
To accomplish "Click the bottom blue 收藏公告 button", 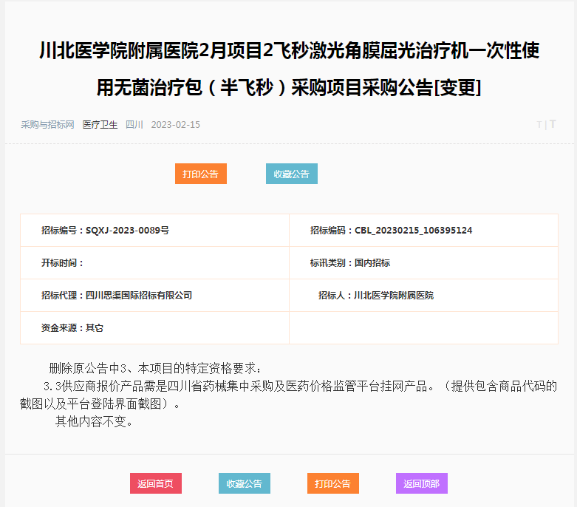I will click(245, 483).
